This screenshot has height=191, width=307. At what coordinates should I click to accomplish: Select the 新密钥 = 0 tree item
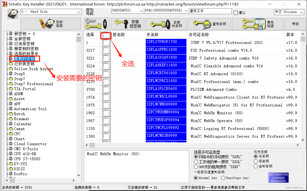[x=25, y=34]
